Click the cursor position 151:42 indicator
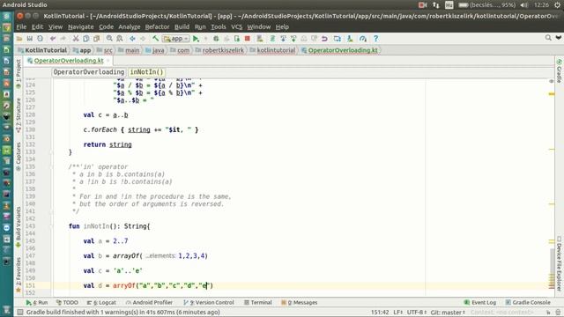 [380, 313]
